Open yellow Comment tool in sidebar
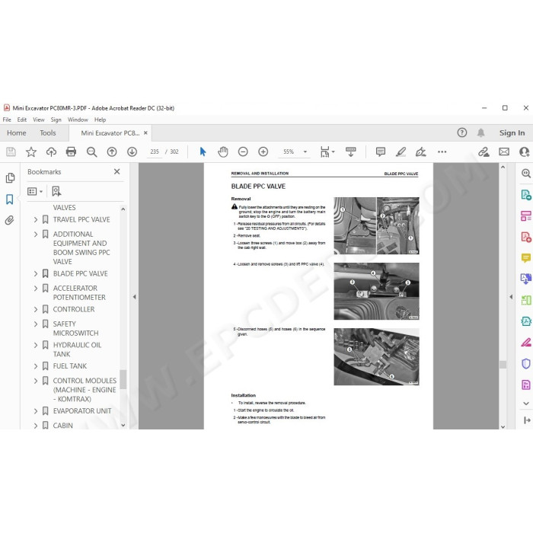Screen dimensions: 533x533 pos(526,258)
